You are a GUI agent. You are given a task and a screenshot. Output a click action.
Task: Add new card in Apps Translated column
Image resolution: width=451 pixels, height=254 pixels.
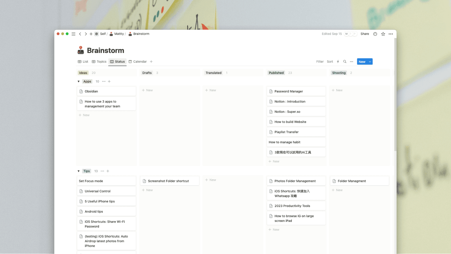tap(211, 90)
